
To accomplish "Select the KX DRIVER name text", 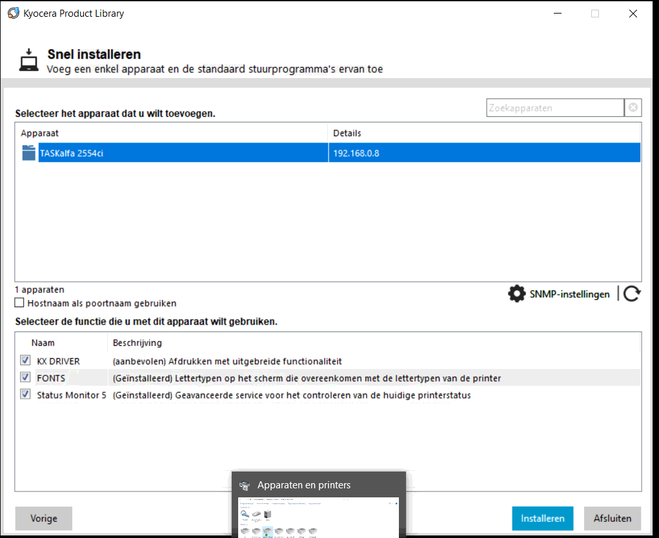I will point(59,361).
